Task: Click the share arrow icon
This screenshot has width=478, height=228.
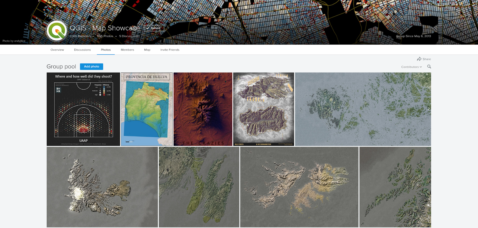Action: point(419,59)
